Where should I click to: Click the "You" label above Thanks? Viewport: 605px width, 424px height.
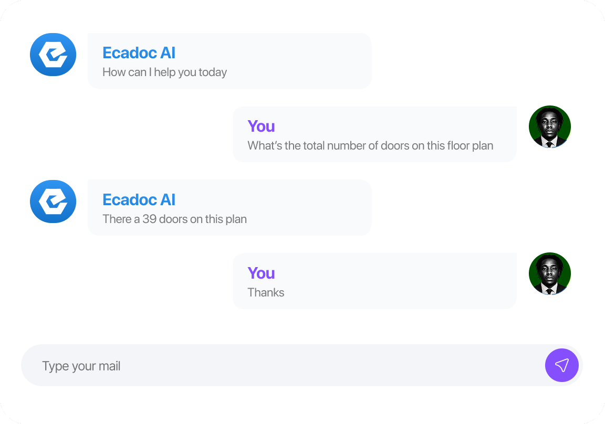point(261,273)
